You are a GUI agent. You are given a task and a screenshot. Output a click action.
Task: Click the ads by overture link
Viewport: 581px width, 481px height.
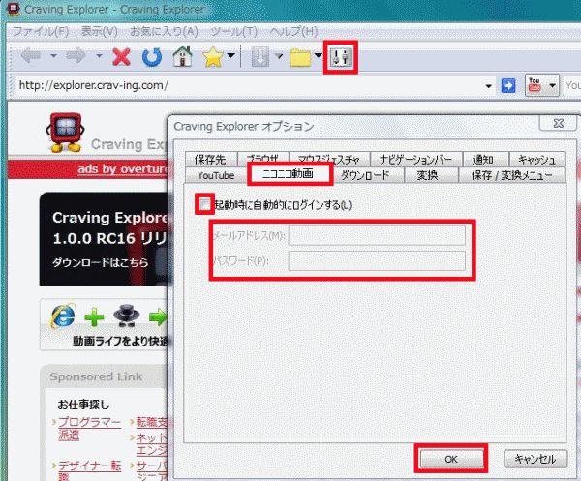(x=122, y=169)
